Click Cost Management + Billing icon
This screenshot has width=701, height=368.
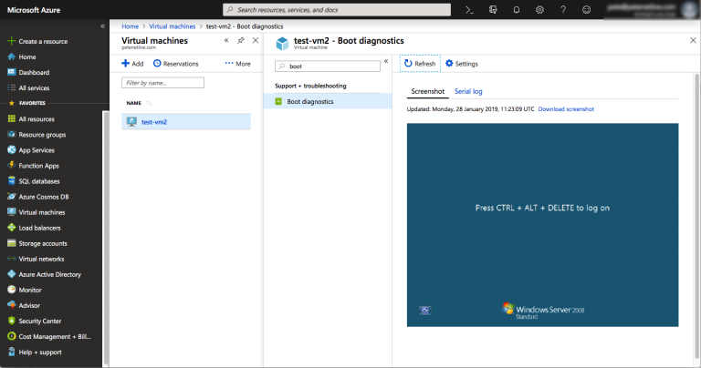tap(12, 336)
